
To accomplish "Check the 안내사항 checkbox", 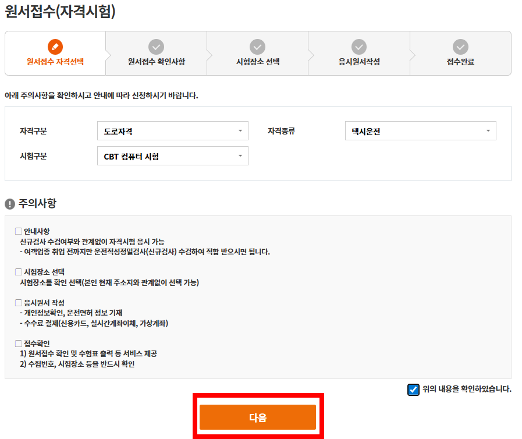I will [19, 231].
